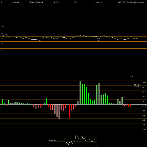Click the -20 label on MR histogram axis
This screenshot has height=147, width=147.
click(143, 111)
